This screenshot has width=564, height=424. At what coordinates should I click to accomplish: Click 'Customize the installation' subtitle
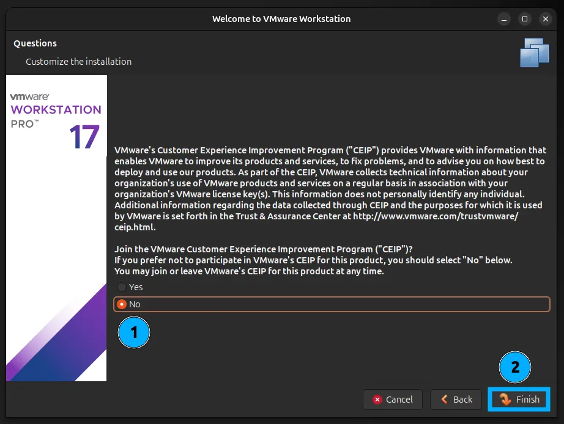[x=78, y=62]
